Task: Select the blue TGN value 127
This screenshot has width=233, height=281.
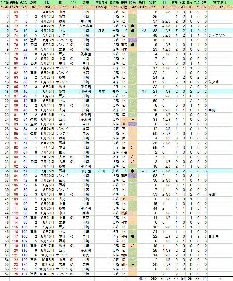Action: click(x=24, y=274)
